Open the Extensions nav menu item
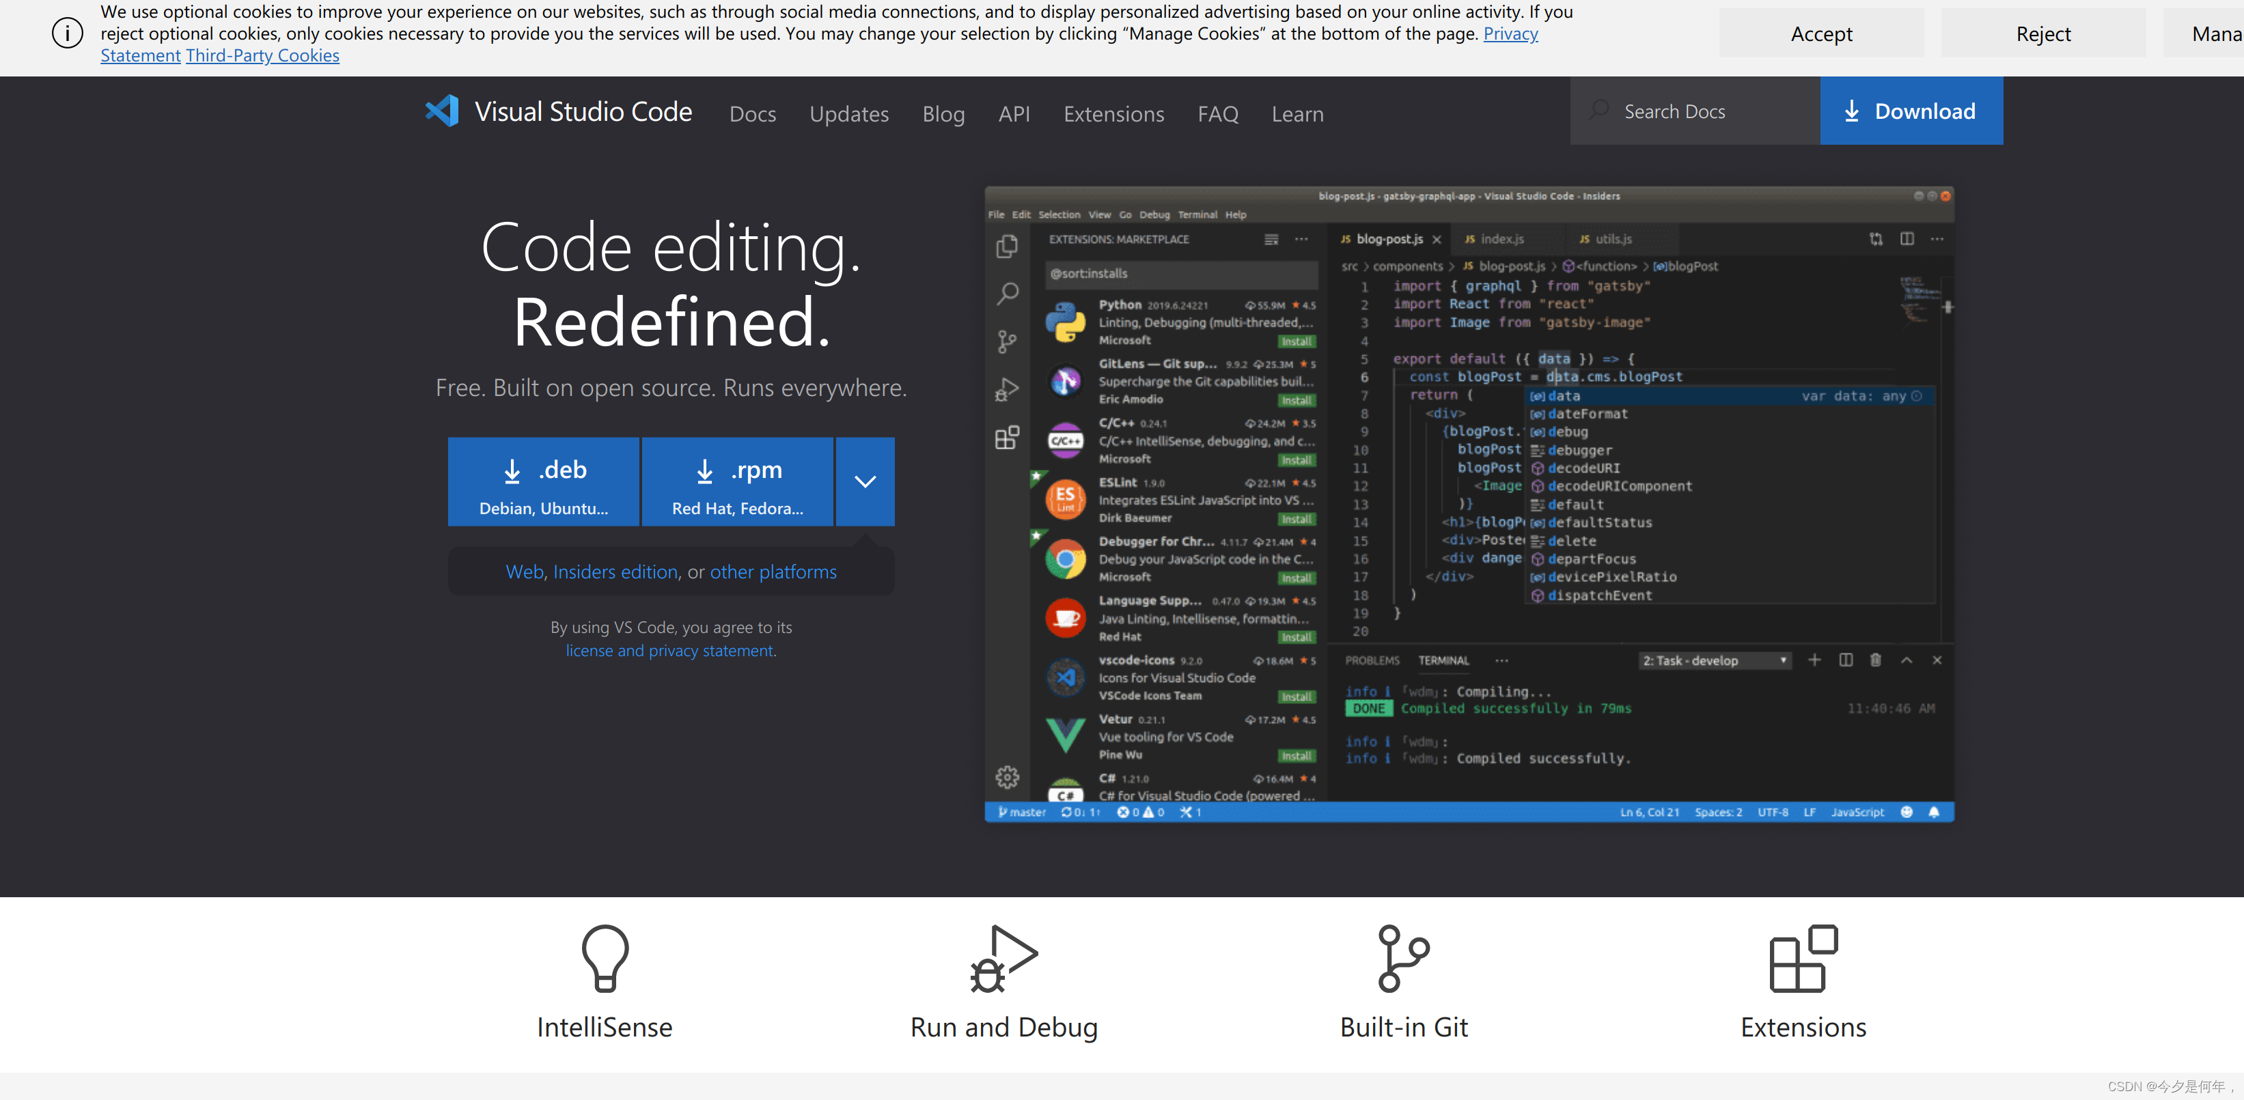 (x=1113, y=114)
